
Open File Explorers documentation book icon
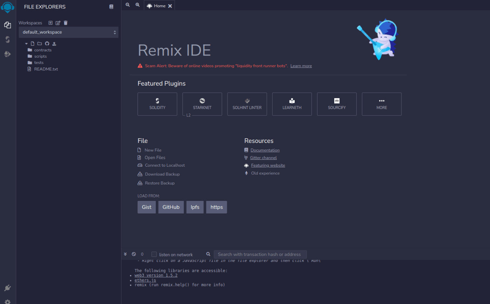pyautogui.click(x=111, y=7)
